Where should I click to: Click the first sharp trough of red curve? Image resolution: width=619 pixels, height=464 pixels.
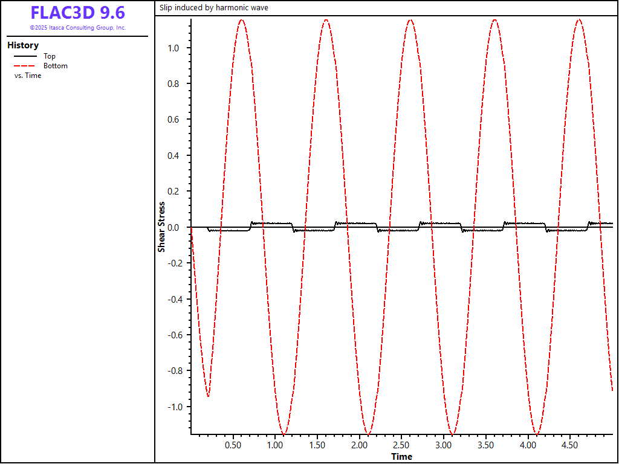209,396
